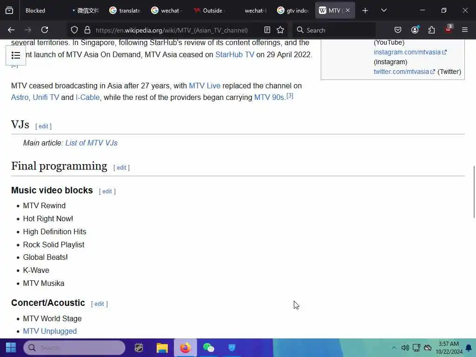
Task: Open notification bell in taskbar
Action: [x=469, y=348]
